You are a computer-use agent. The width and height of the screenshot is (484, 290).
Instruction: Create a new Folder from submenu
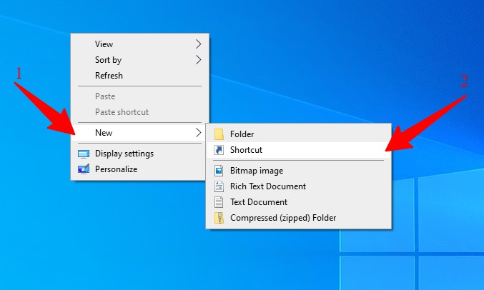tap(299, 134)
